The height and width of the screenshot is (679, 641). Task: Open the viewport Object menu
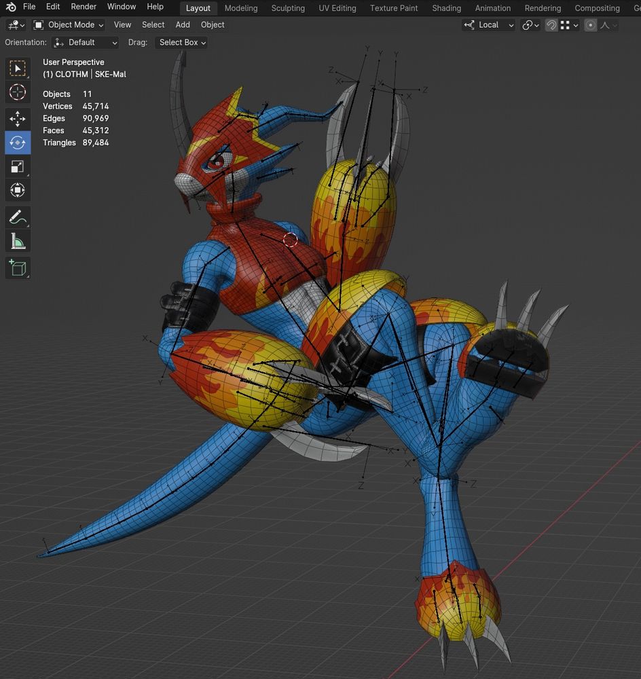pos(213,25)
